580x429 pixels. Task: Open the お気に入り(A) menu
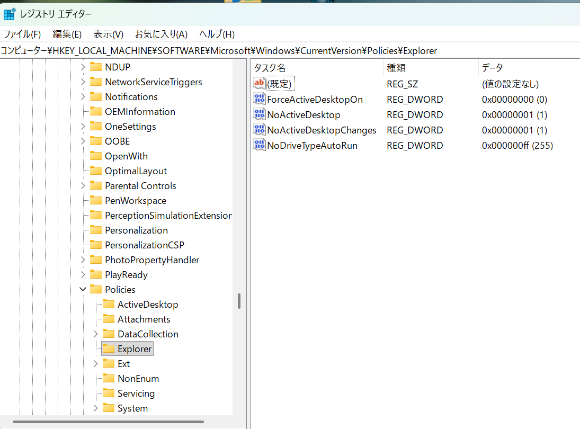[161, 34]
